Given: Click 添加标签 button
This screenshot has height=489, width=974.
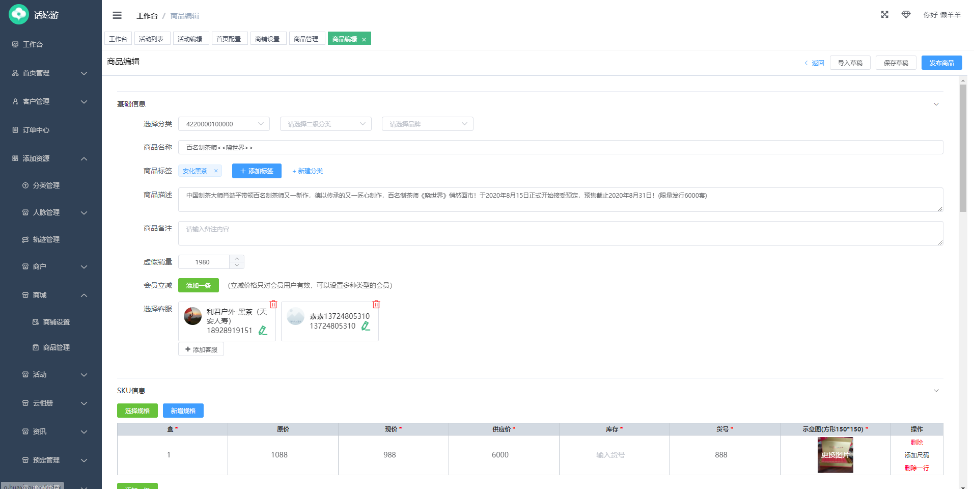Looking at the screenshot, I should (257, 171).
